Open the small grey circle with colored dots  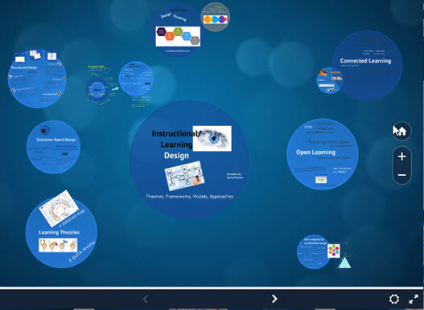click(x=216, y=17)
